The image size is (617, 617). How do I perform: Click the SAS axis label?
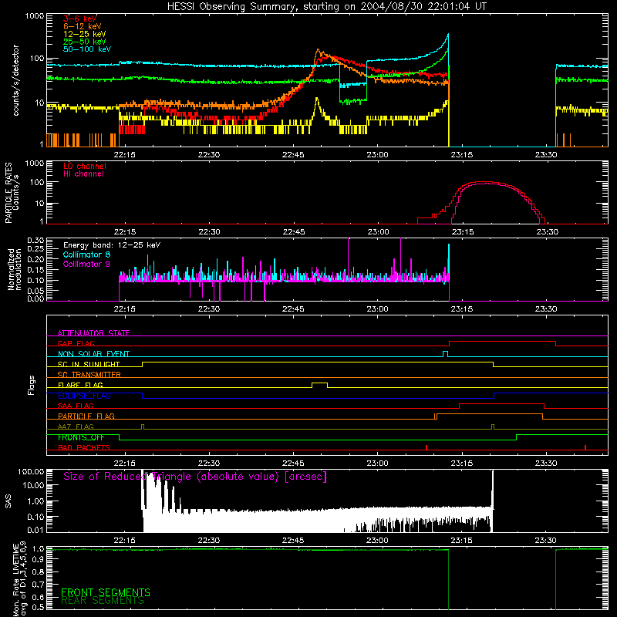tap(8, 501)
